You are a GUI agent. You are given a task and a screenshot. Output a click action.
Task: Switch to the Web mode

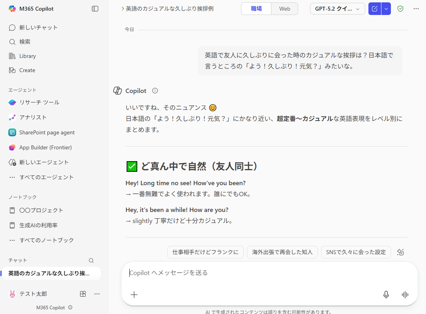[284, 9]
